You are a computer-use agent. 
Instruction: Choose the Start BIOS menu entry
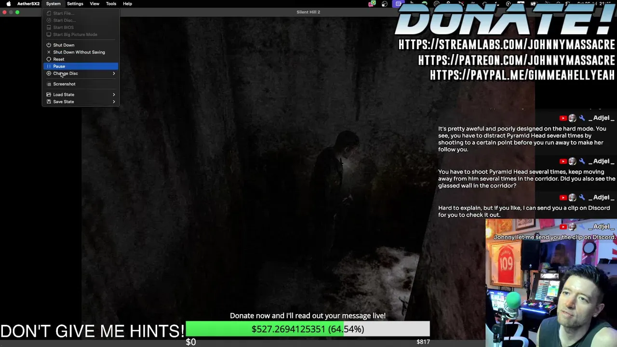(80, 27)
